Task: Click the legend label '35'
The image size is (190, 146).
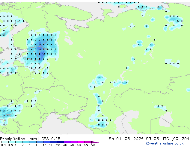Action: (x=72, y=145)
